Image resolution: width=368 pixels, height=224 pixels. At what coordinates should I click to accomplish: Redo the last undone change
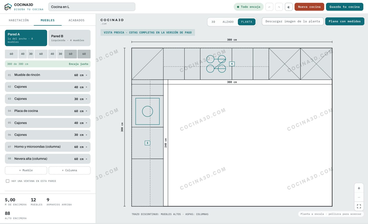[279, 7]
